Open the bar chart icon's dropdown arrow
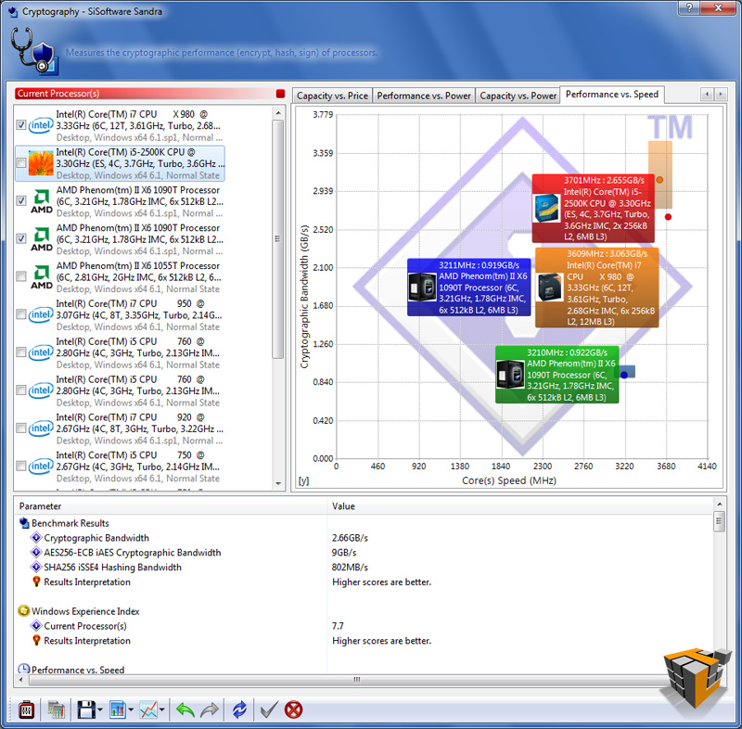The width and height of the screenshot is (742, 729). 131,710
